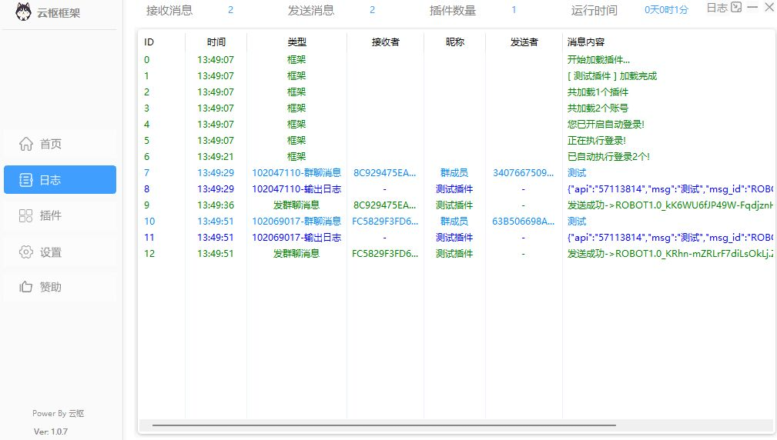Screen dimensions: 777x440
Task: Click the husky logo icon
Action: [x=23, y=12]
